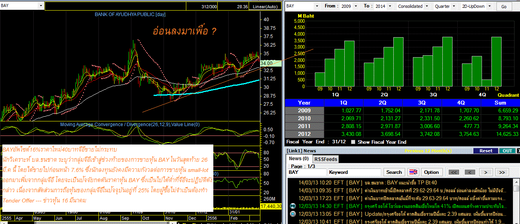This screenshot has height=224, width=520.
Task: Switch to the RSSFeeds tab
Action: [x=325, y=159]
